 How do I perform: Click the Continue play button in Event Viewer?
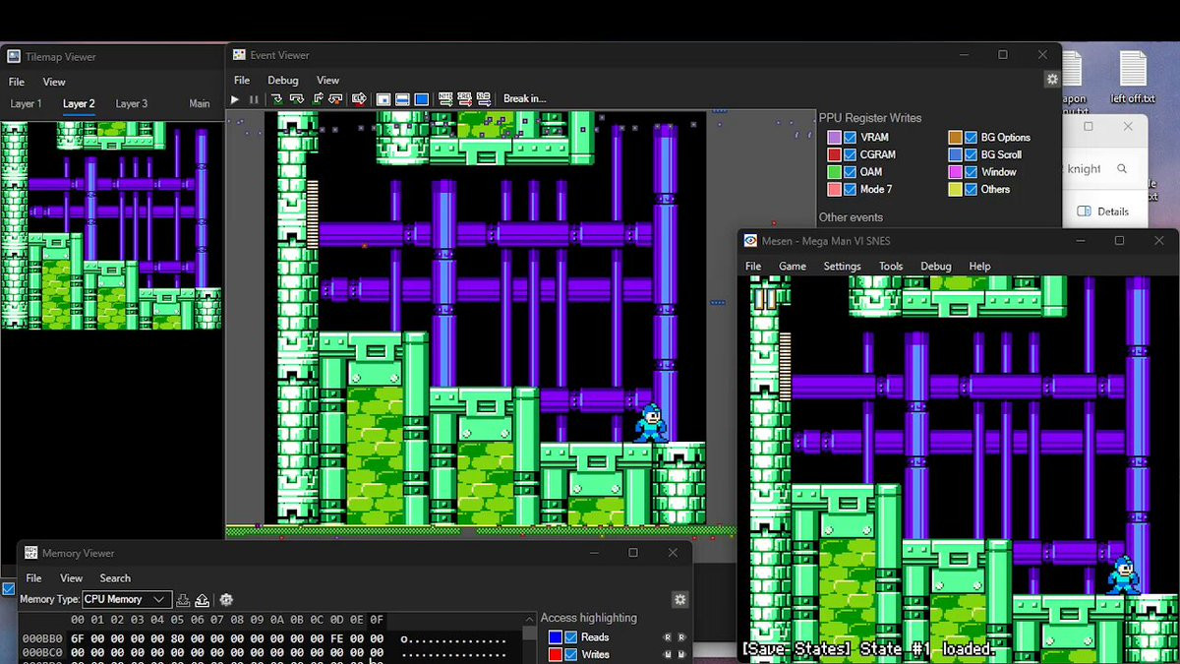234,99
